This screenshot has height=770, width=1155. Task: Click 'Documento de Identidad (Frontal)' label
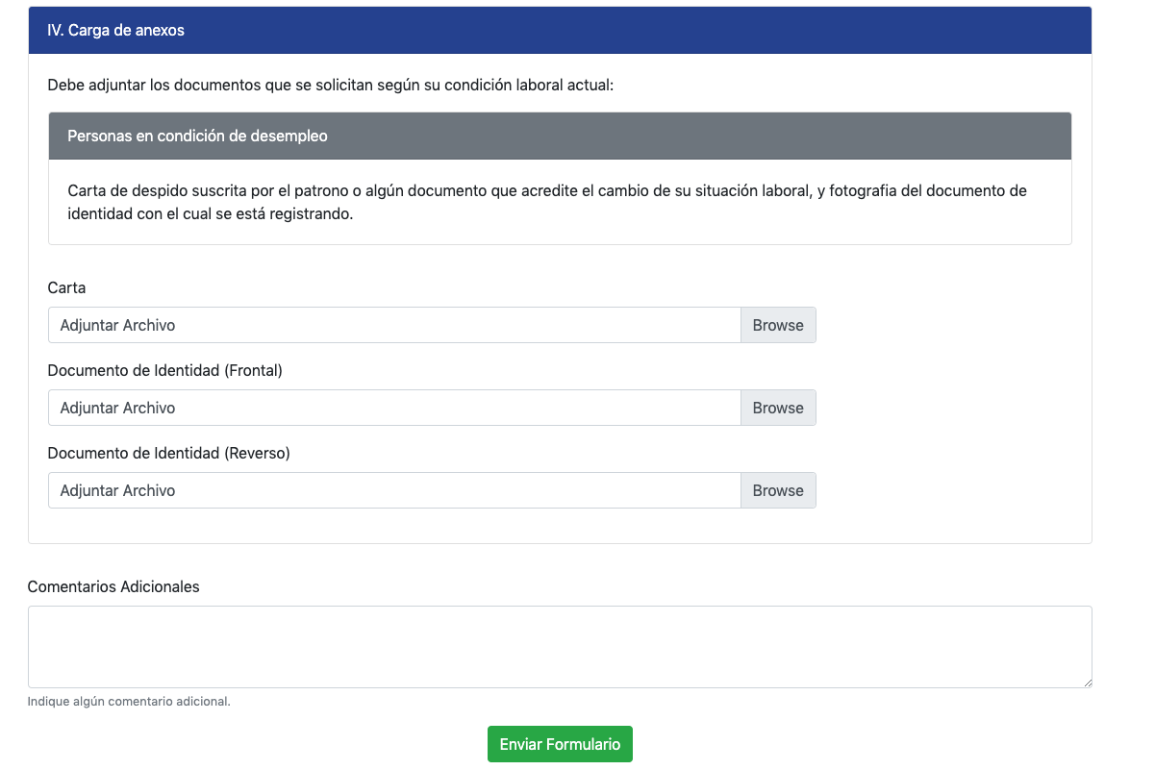click(164, 370)
